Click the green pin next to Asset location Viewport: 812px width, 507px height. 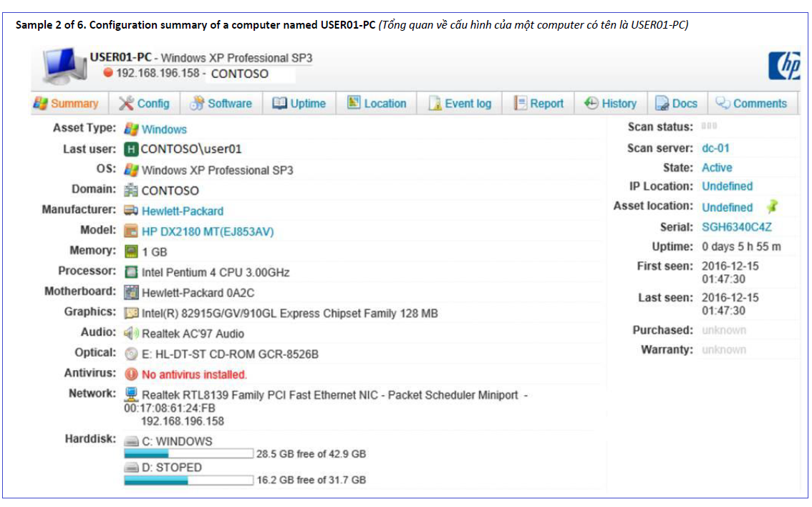771,207
